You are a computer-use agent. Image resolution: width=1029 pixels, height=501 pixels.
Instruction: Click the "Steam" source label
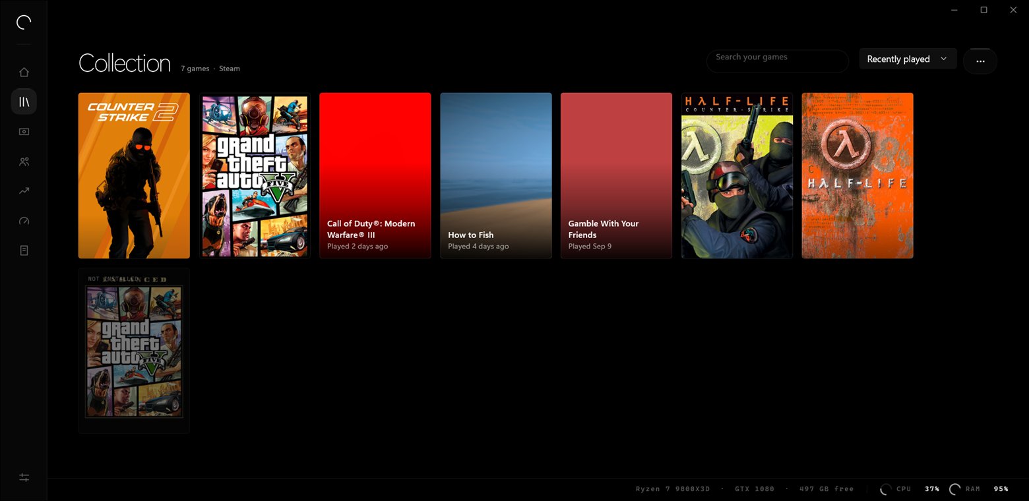tap(230, 69)
